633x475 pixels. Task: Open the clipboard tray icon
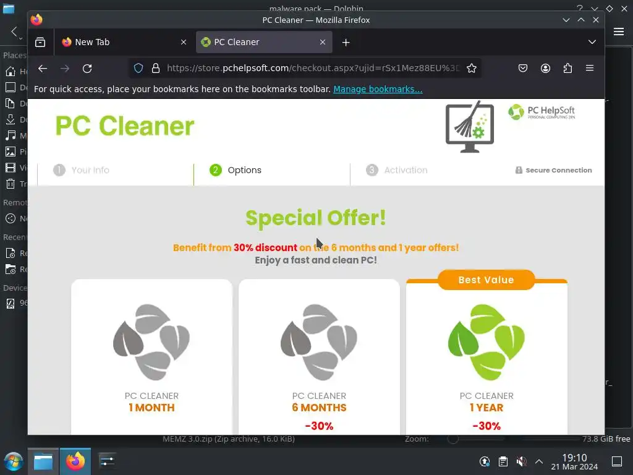503,461
